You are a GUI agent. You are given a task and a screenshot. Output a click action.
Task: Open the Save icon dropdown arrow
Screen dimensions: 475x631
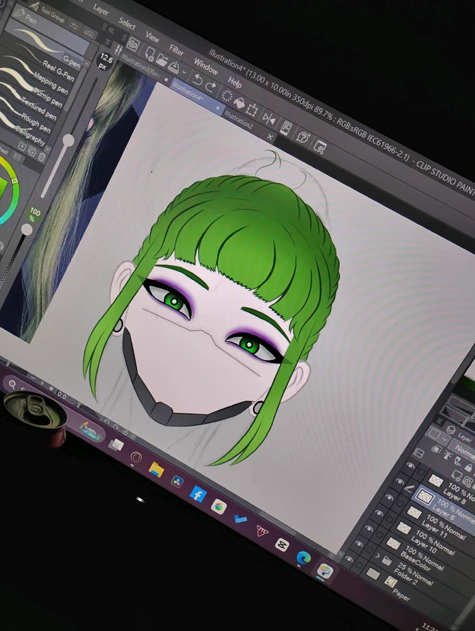point(184,73)
